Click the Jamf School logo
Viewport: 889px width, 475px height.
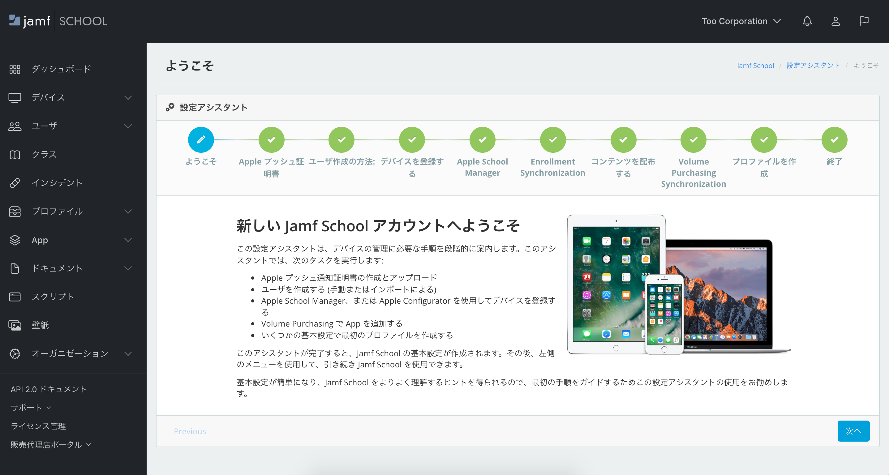click(58, 21)
